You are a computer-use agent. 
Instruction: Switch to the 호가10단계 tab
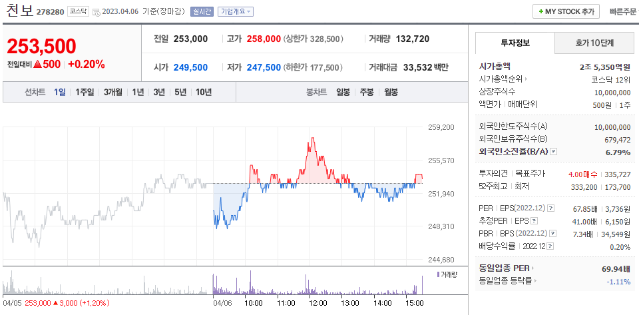click(x=594, y=43)
